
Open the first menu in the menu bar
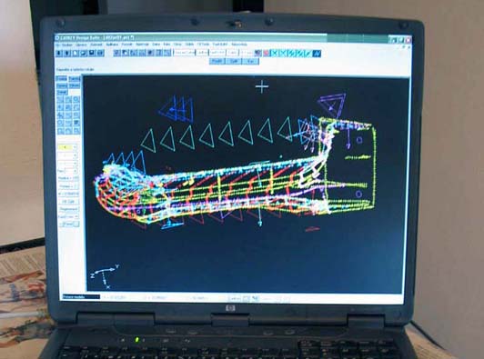point(58,45)
